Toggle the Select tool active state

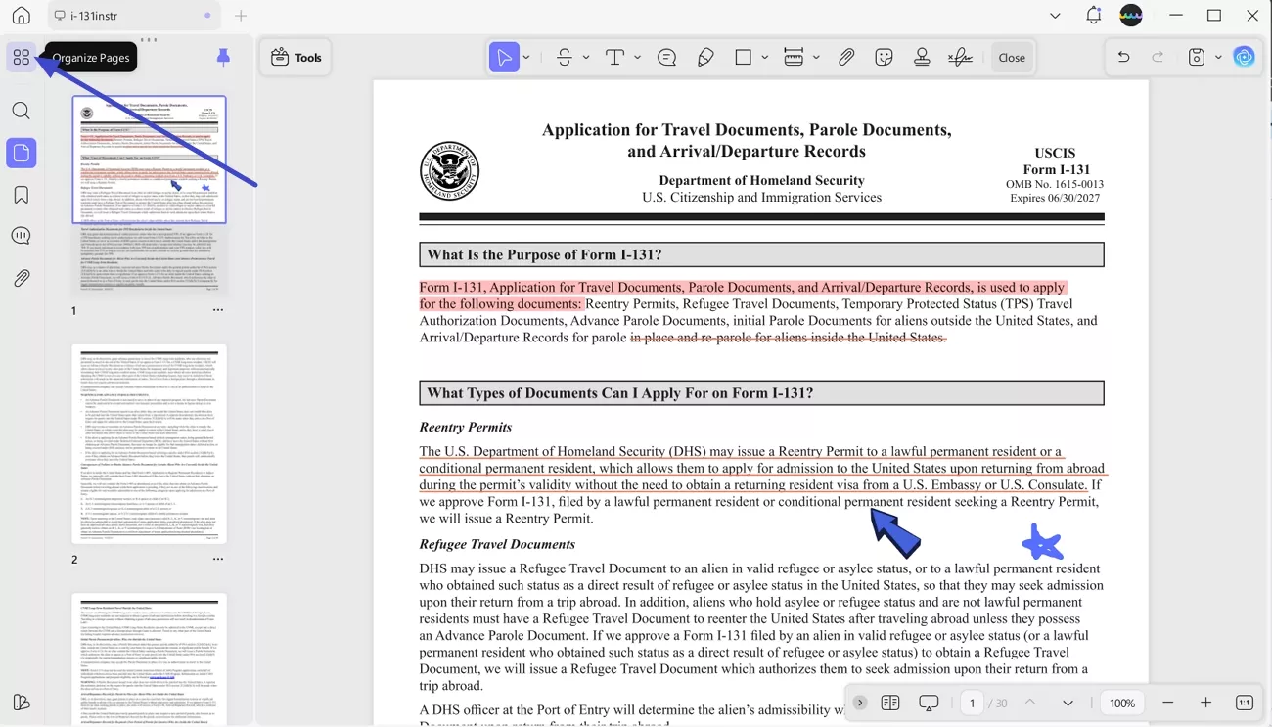point(502,57)
